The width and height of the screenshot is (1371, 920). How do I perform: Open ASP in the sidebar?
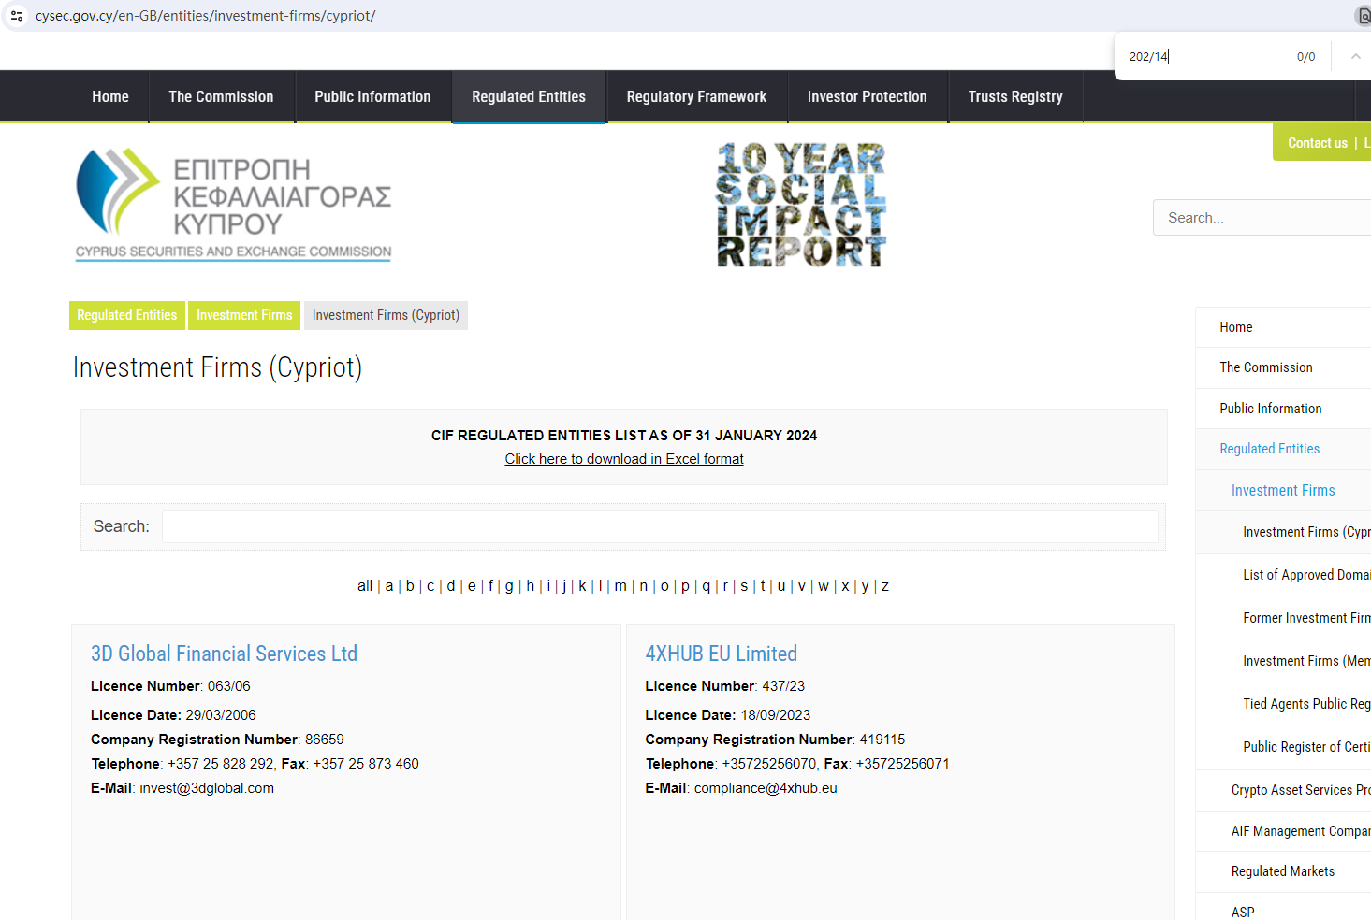point(1243,912)
